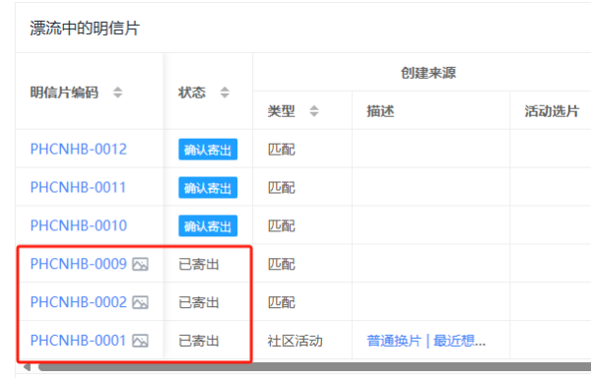Open postcard PHCNHB-0010 link

click(x=79, y=225)
